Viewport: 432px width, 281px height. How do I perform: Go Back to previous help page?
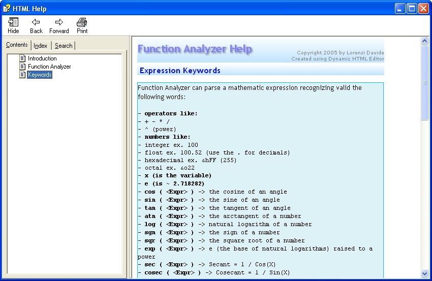[x=36, y=25]
